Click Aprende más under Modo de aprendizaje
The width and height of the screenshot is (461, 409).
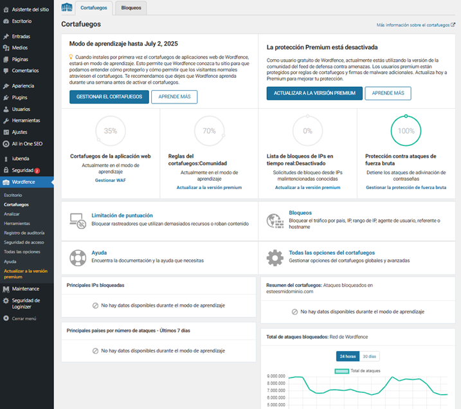pyautogui.click(x=174, y=96)
